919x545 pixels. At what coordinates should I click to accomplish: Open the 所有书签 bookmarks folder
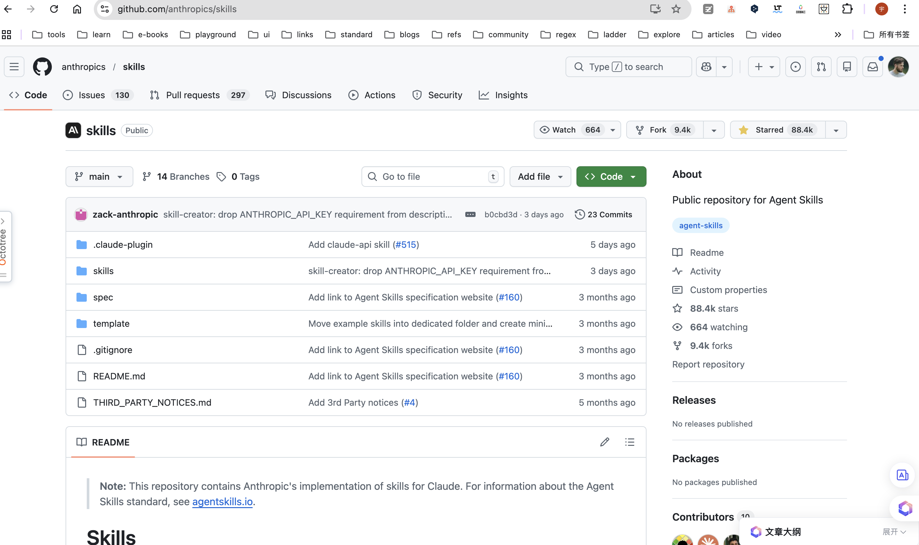(x=886, y=35)
